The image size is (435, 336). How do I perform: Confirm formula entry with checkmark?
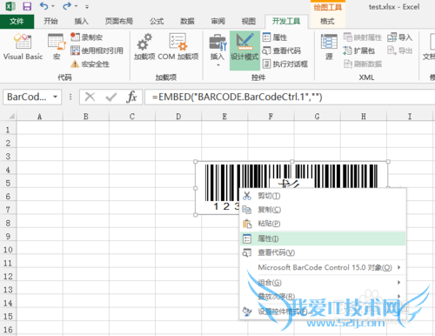[111, 97]
